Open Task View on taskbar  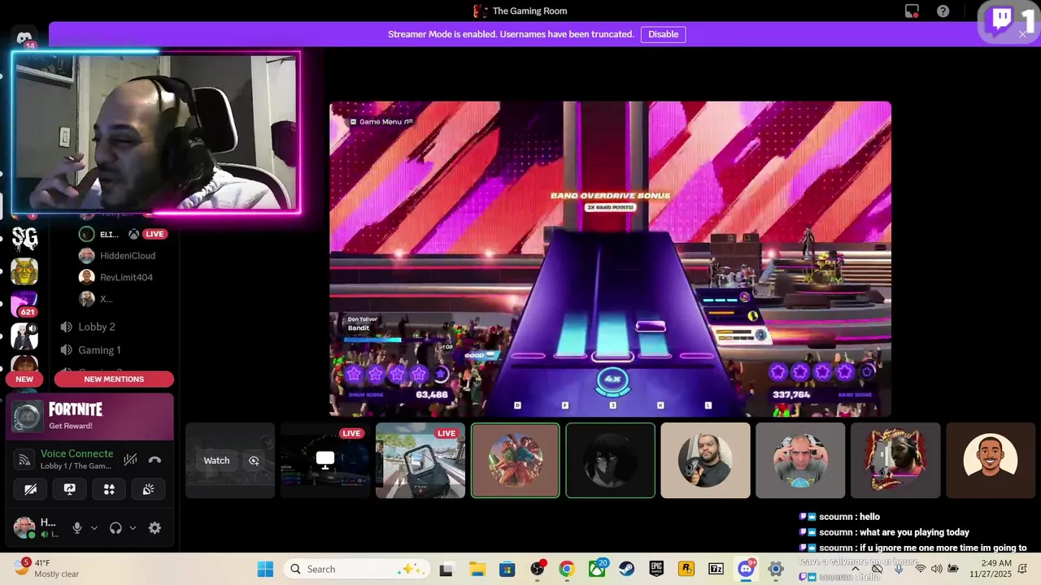coord(446,569)
